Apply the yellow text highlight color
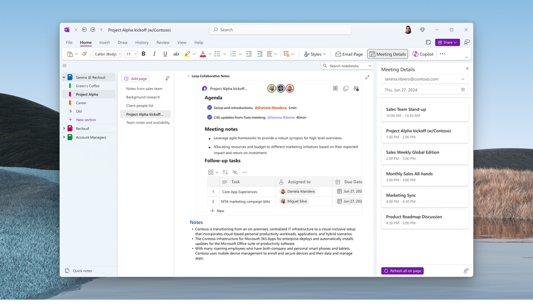The width and height of the screenshot is (533, 306). (187, 54)
